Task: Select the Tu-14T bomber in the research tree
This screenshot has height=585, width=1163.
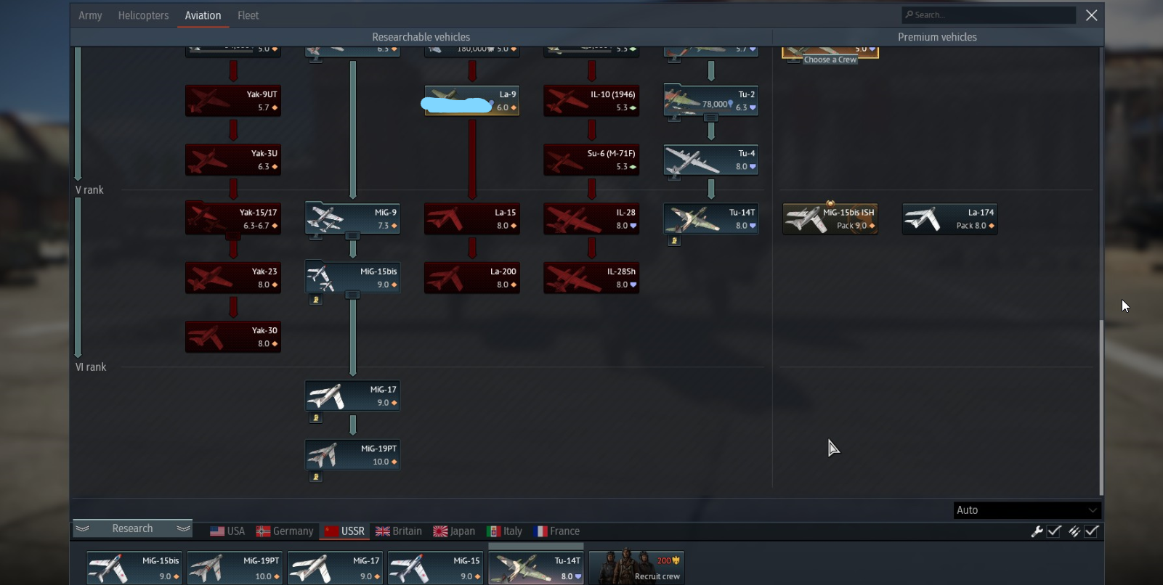Action: [711, 219]
